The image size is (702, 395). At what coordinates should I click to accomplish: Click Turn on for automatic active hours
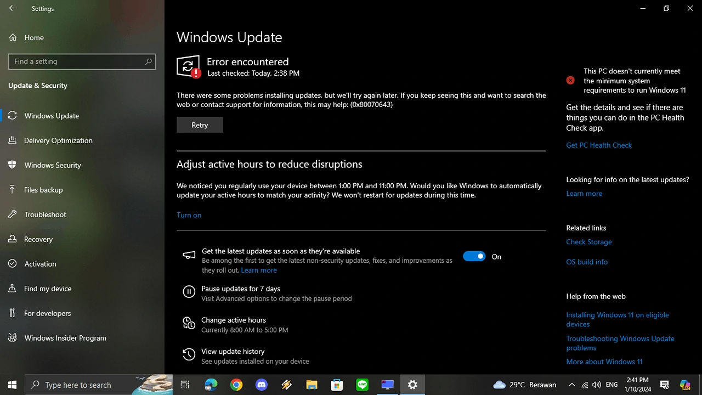[x=189, y=215]
